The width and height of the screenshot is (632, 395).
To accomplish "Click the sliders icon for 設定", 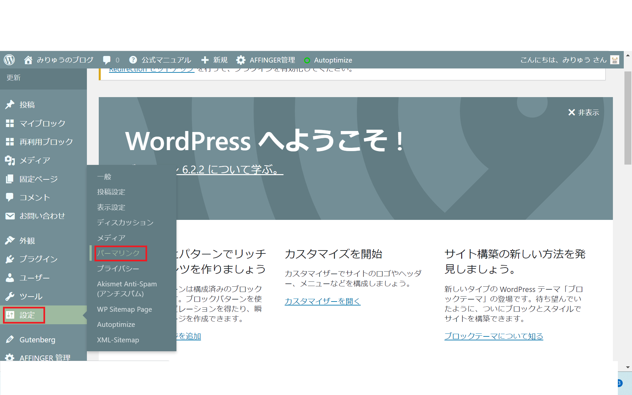I will click(10, 315).
